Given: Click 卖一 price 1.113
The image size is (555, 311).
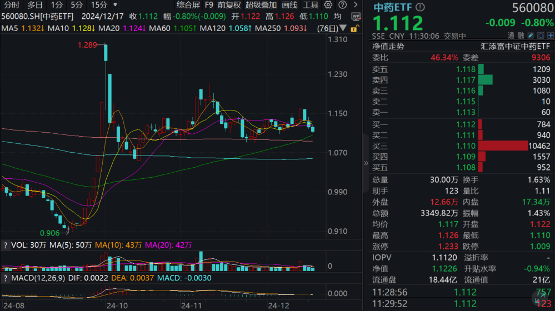Looking at the screenshot, I should tap(466, 113).
